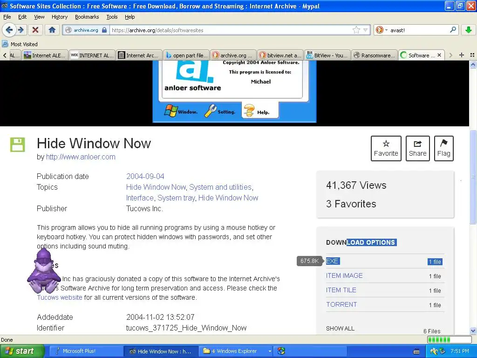
Task: Open downloads with green arrow icon
Action: [469, 30]
